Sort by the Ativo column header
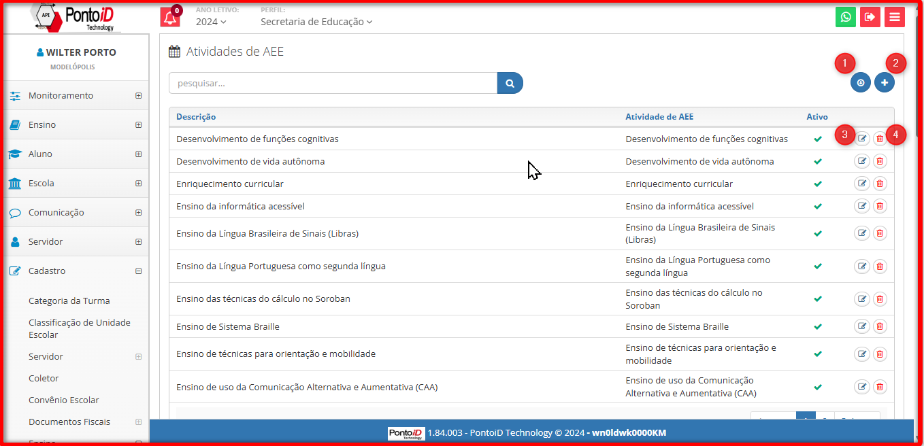The height and width of the screenshot is (446, 924). (817, 117)
